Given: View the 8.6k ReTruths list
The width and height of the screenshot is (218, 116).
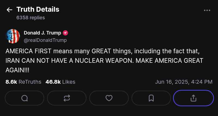Looking at the screenshot, I should coord(23,82).
